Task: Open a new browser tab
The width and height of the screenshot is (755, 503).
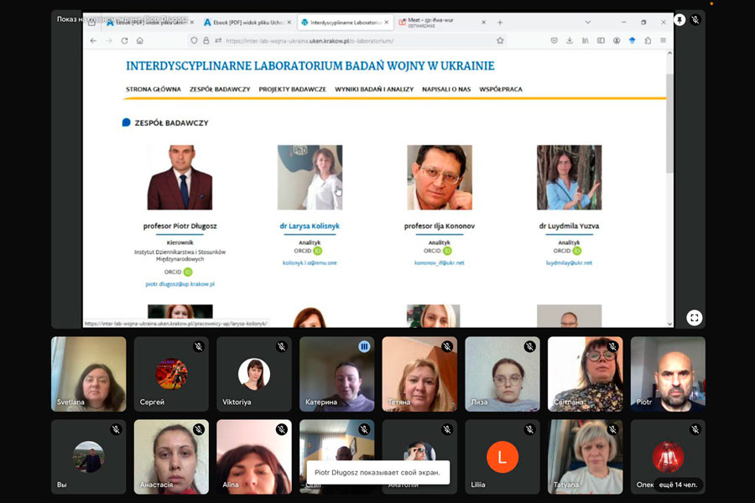Action: 500,23
